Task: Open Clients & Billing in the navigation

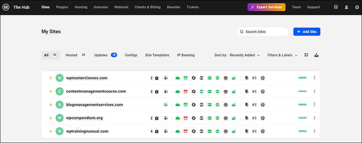Action: click(148, 7)
